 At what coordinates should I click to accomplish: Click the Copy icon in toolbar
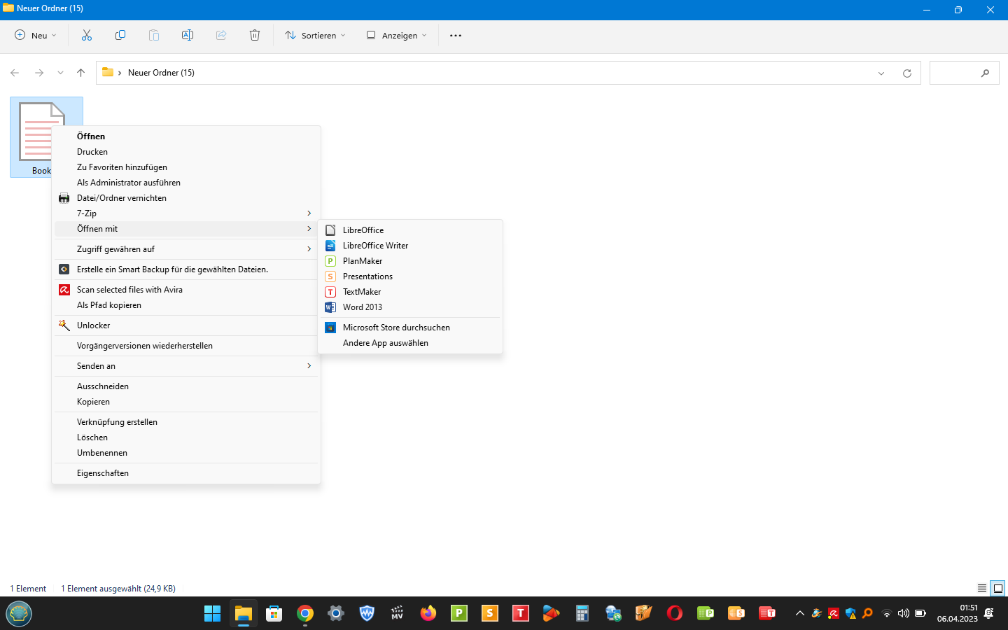point(120,35)
